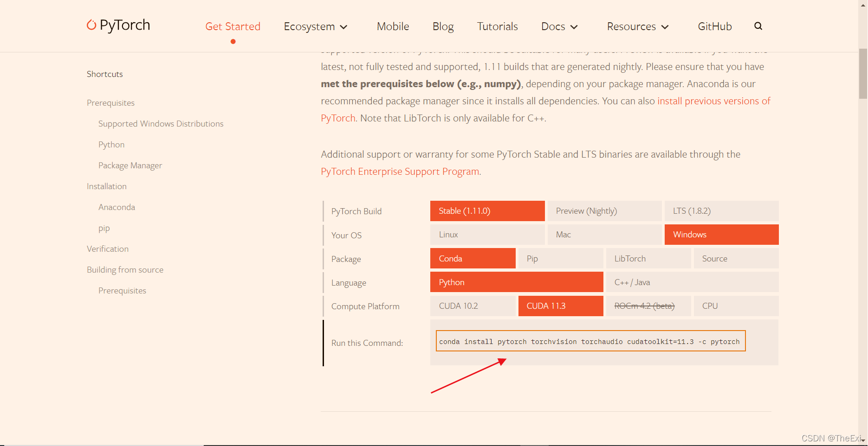Open the install previous versions of PyTorch link
The width and height of the screenshot is (868, 446).
(x=713, y=101)
